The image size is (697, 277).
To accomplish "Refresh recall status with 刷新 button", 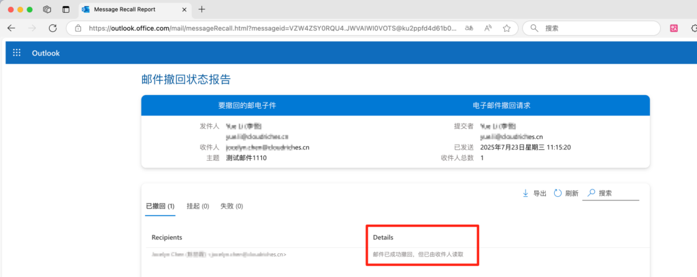I will click(566, 193).
